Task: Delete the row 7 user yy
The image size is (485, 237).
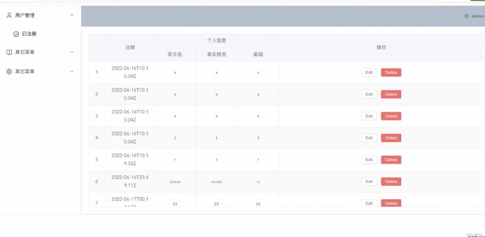Action: [391, 203]
